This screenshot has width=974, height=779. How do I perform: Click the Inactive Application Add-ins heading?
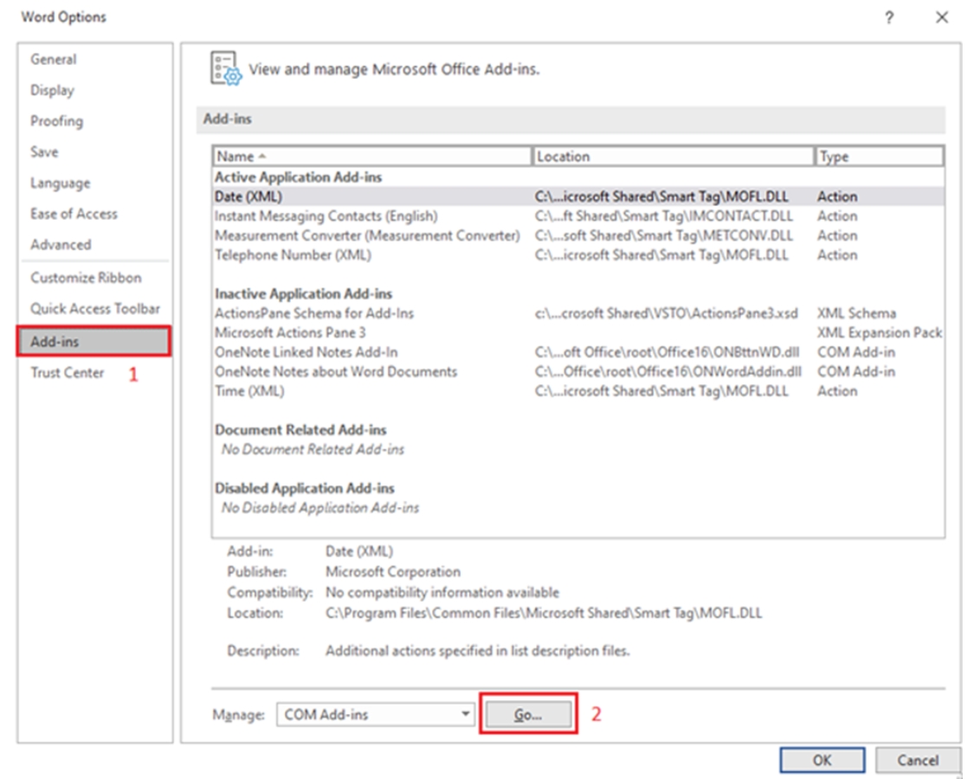coord(304,293)
